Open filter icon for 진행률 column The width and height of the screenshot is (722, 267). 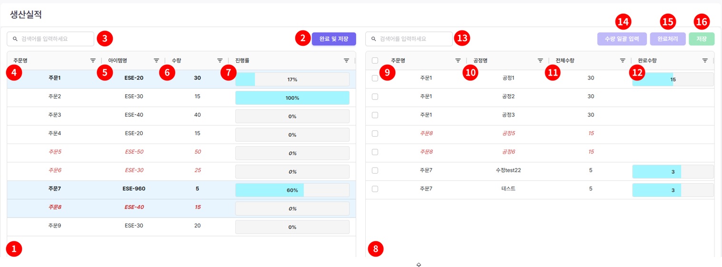point(347,60)
